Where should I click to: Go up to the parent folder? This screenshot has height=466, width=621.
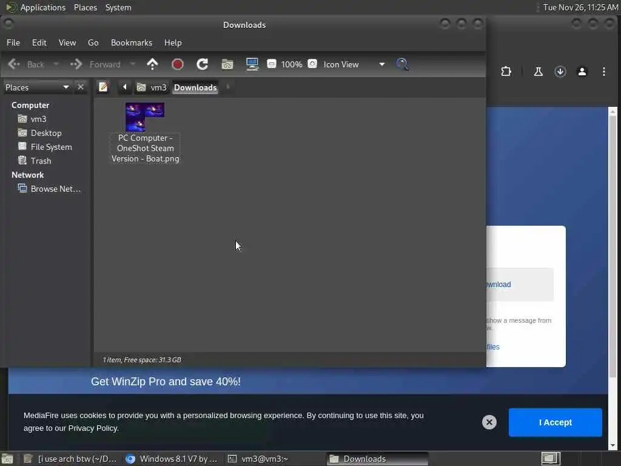click(152, 64)
